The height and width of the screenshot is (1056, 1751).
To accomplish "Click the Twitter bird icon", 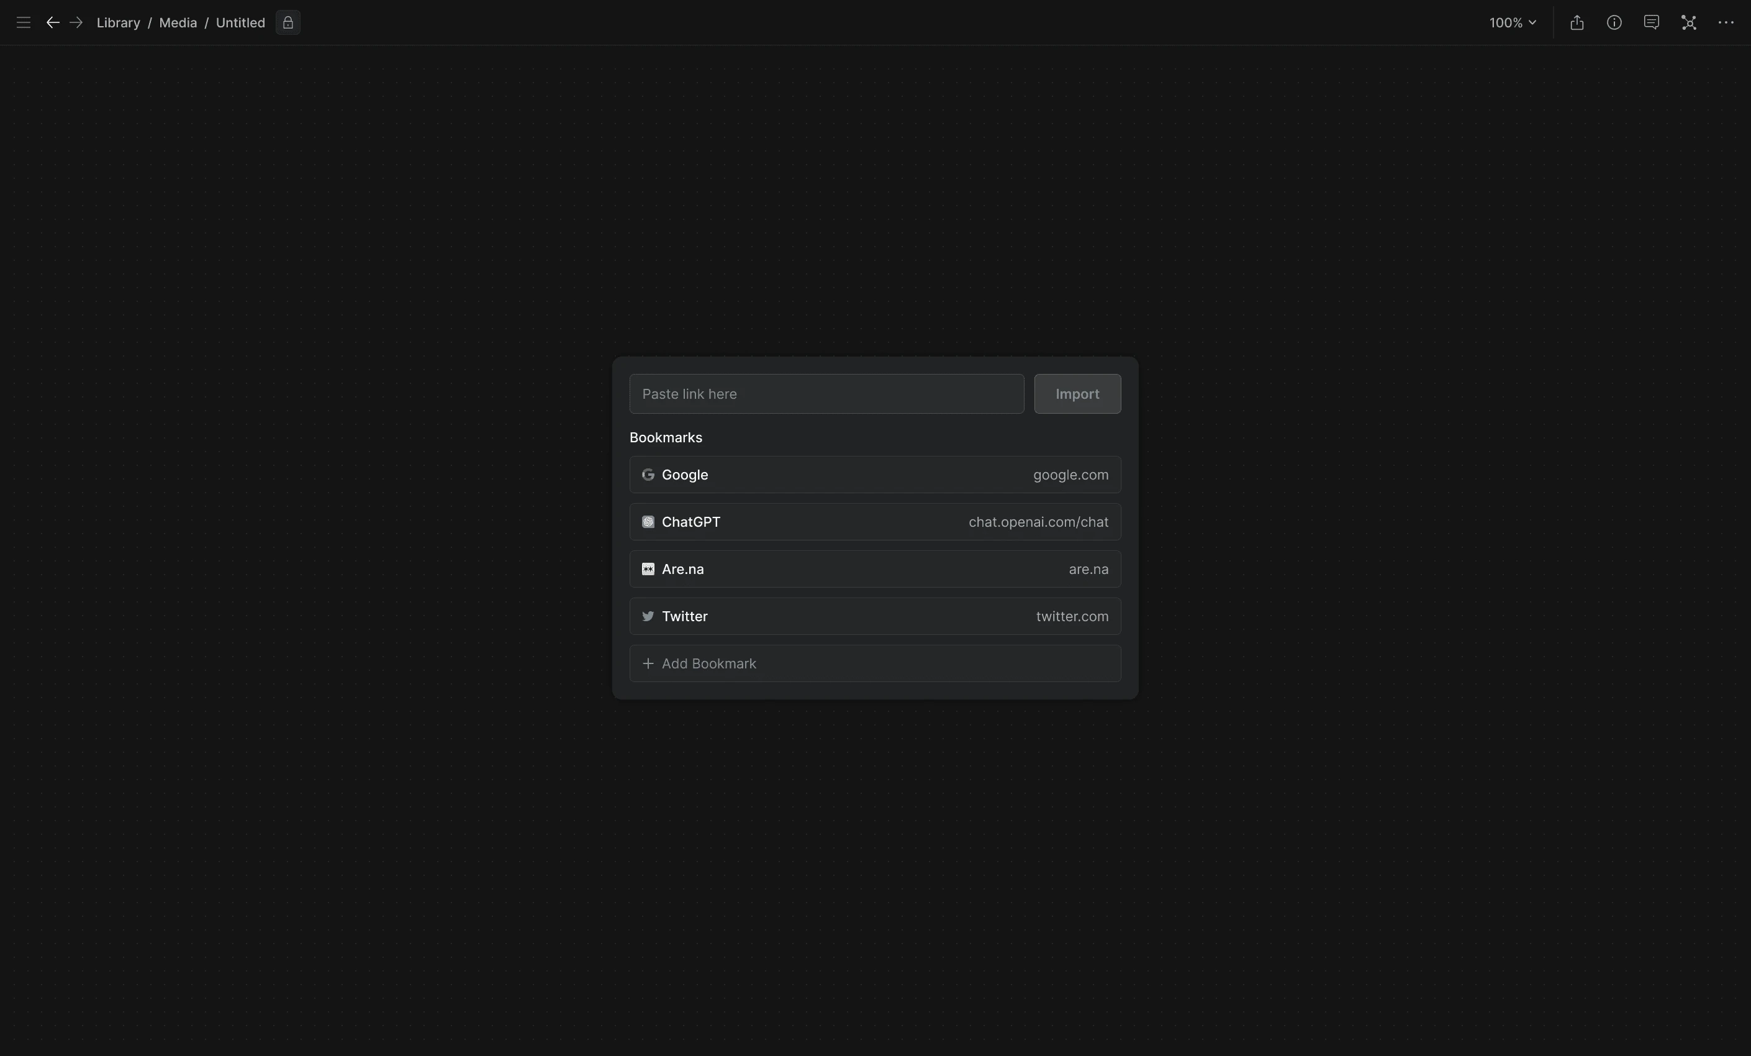I will point(648,617).
